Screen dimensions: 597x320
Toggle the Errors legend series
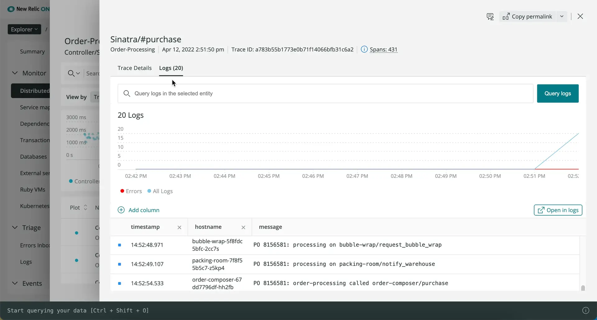tap(131, 191)
